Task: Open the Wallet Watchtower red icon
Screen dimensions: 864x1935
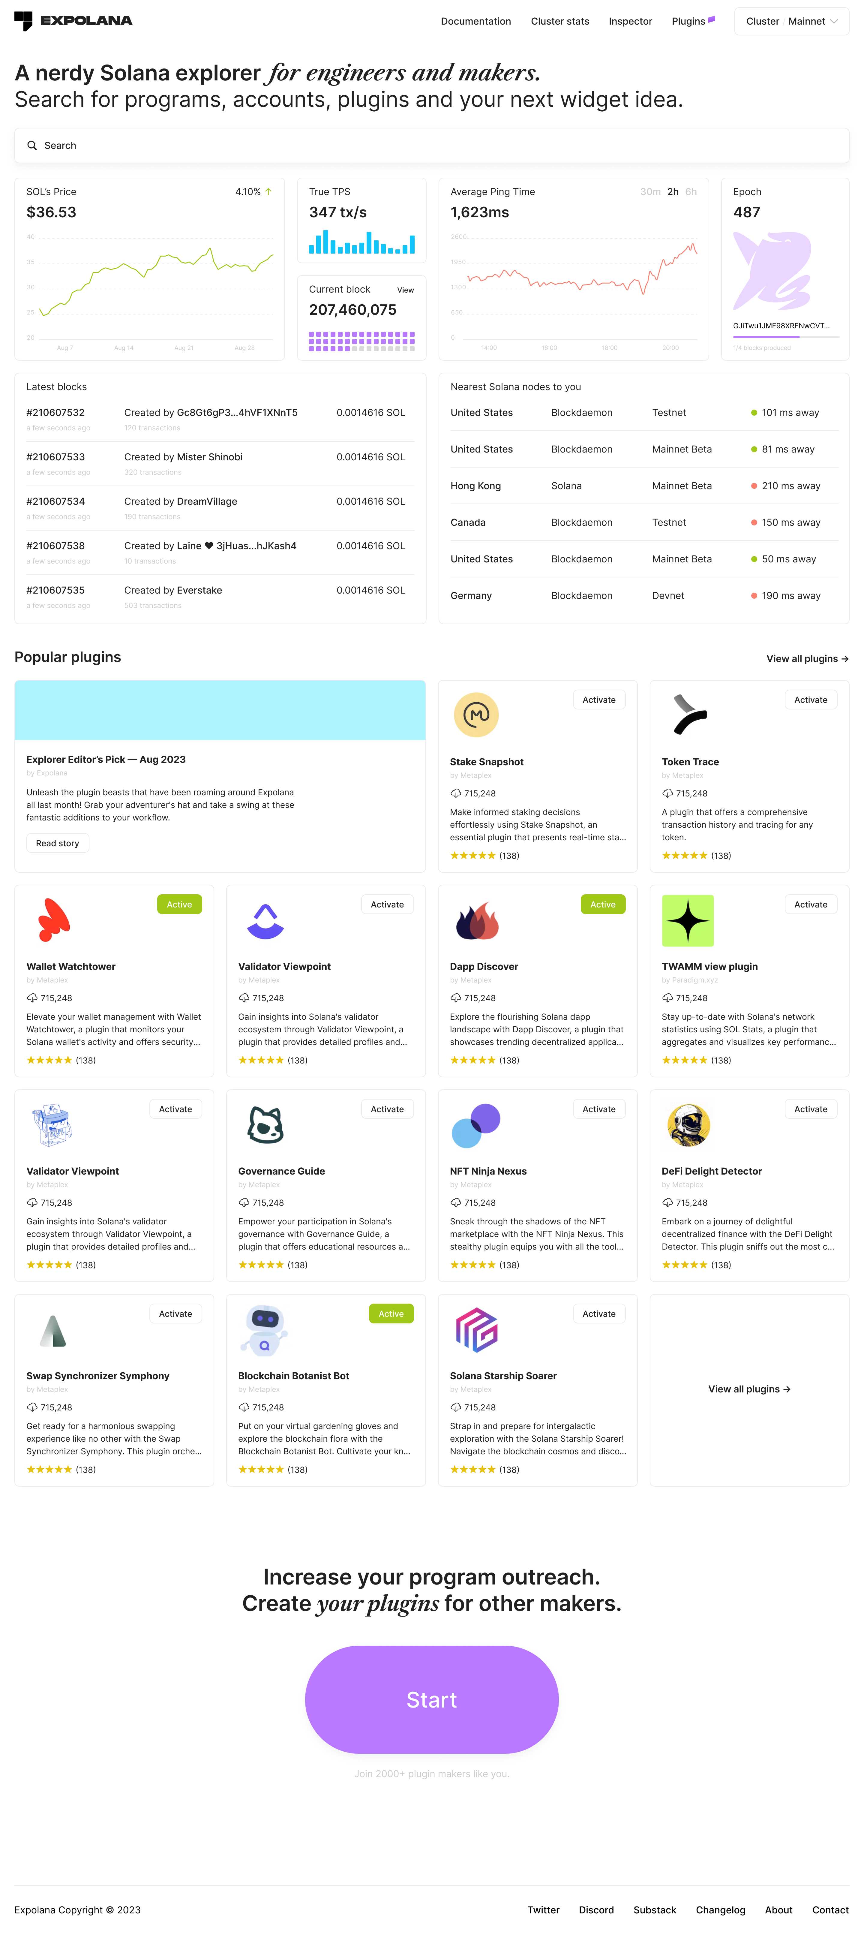Action: (x=52, y=919)
